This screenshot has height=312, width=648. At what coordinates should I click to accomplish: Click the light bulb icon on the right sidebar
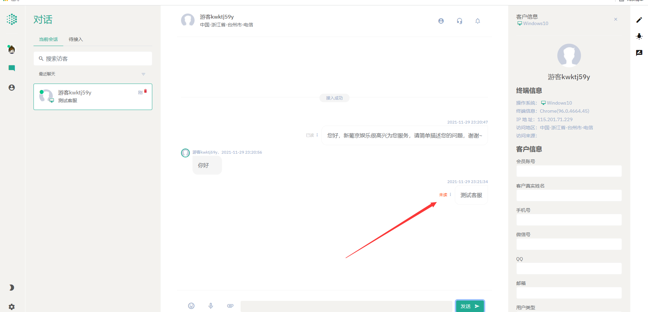(x=639, y=36)
